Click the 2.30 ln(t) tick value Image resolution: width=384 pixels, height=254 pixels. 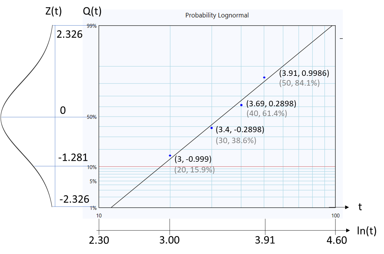click(99, 241)
